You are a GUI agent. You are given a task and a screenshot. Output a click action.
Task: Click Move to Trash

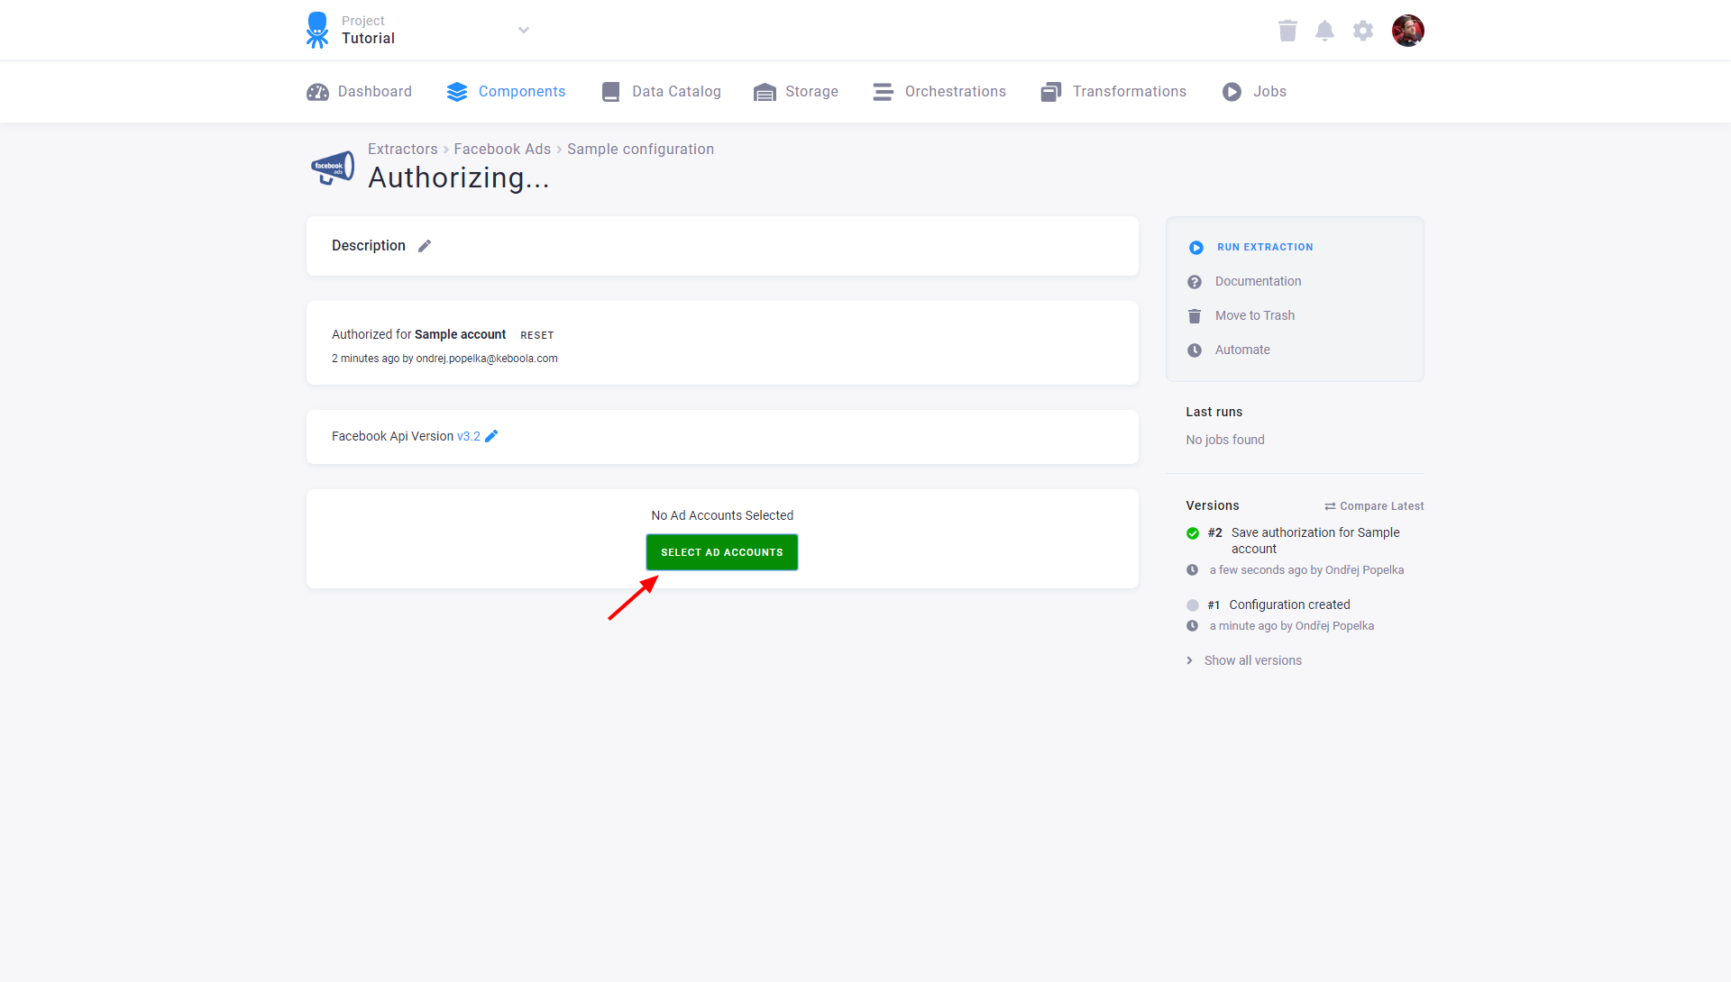pos(1254,315)
